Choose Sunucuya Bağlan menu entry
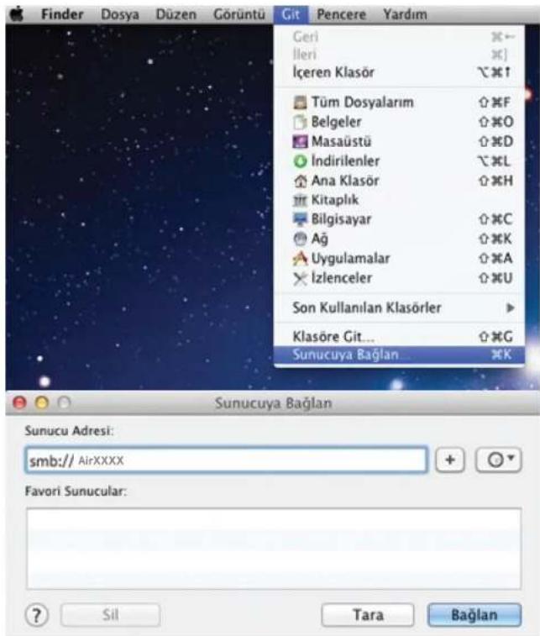The height and width of the screenshot is (636, 540). click(399, 355)
